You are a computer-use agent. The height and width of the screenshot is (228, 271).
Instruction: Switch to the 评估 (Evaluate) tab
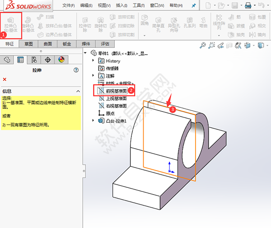coord(105,44)
